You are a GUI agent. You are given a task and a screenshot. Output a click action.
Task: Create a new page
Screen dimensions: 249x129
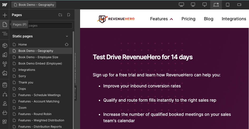pyautogui.click(x=69, y=15)
